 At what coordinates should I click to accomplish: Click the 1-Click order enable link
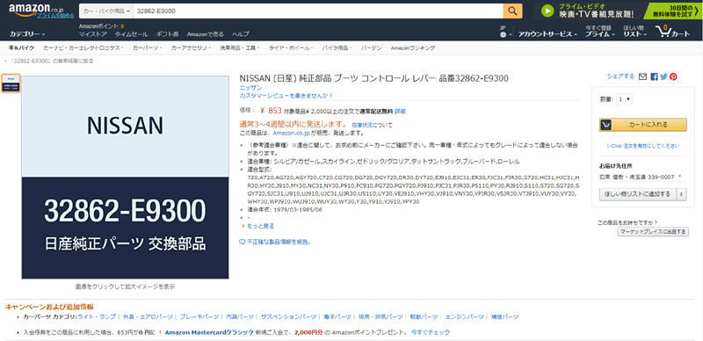(643, 146)
